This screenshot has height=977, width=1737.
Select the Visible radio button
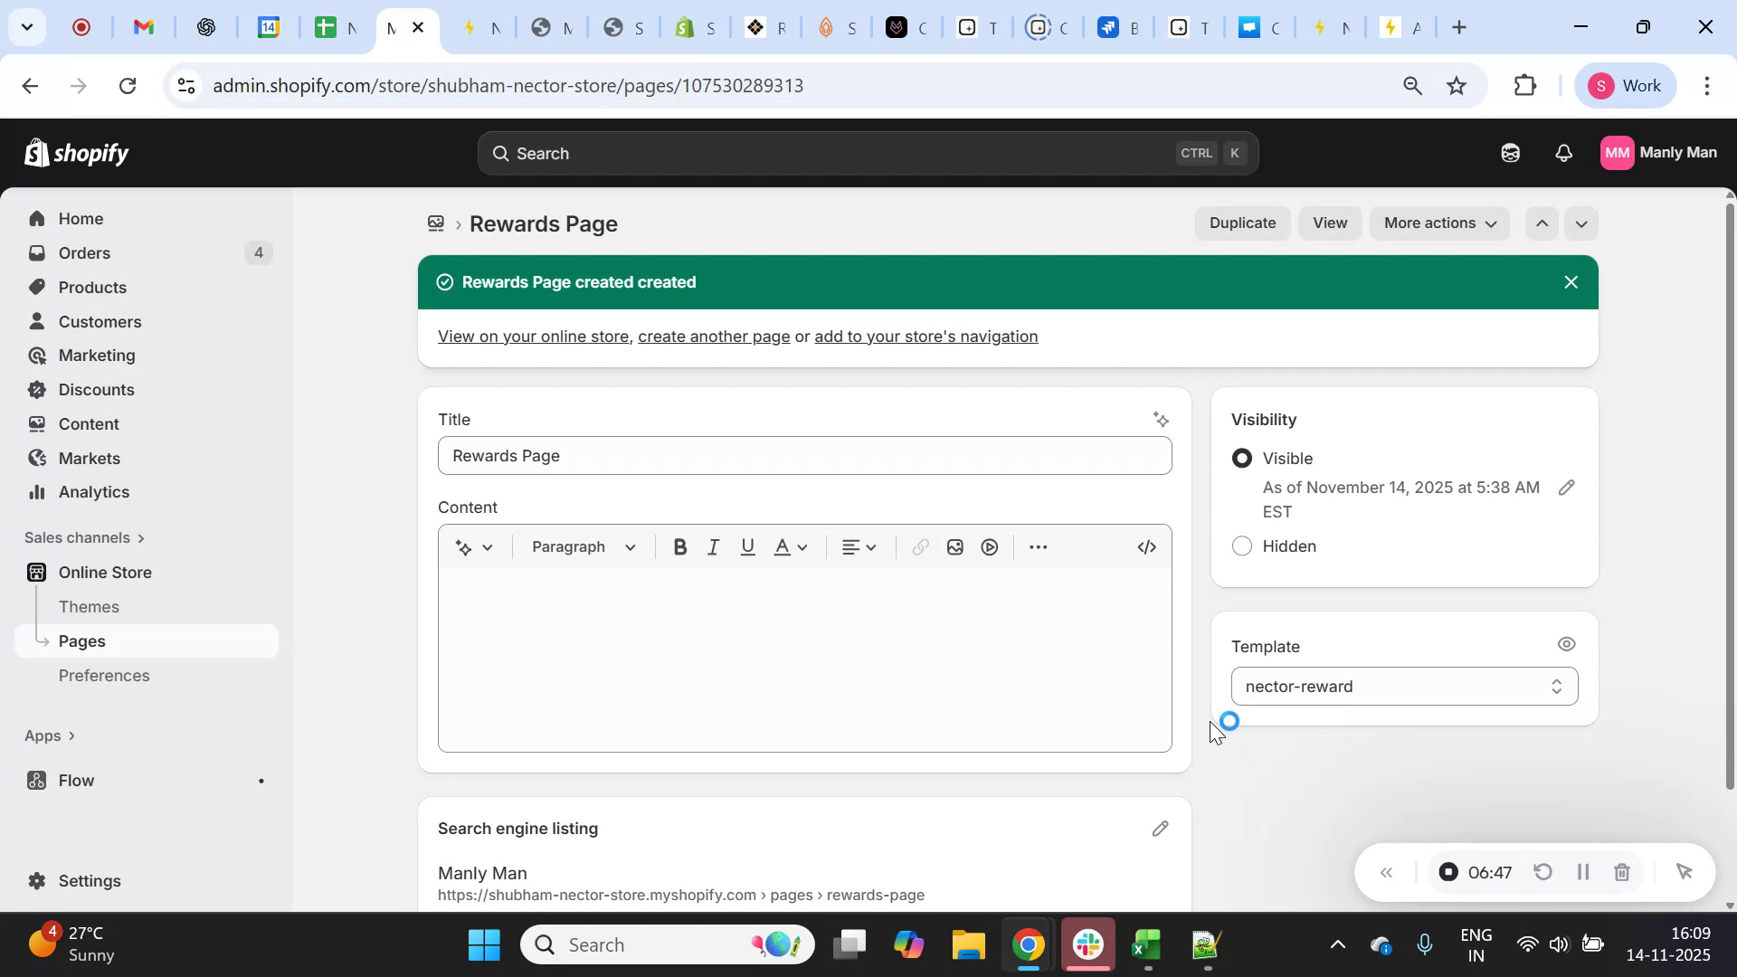[x=1241, y=458]
